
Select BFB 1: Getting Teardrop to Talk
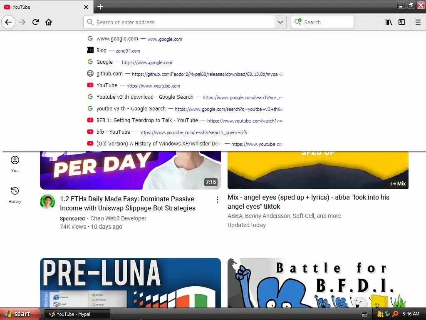(x=185, y=120)
